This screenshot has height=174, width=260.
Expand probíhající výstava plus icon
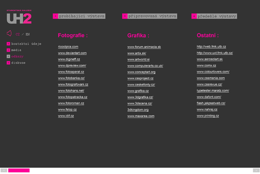pos(55,16)
